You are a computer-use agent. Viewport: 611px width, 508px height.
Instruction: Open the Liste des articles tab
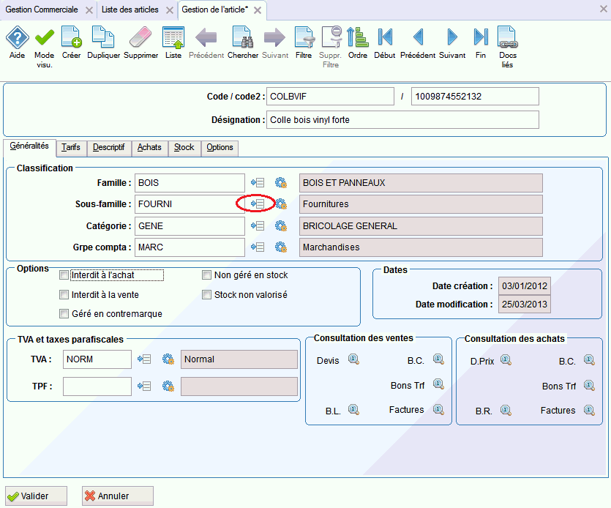(130, 10)
